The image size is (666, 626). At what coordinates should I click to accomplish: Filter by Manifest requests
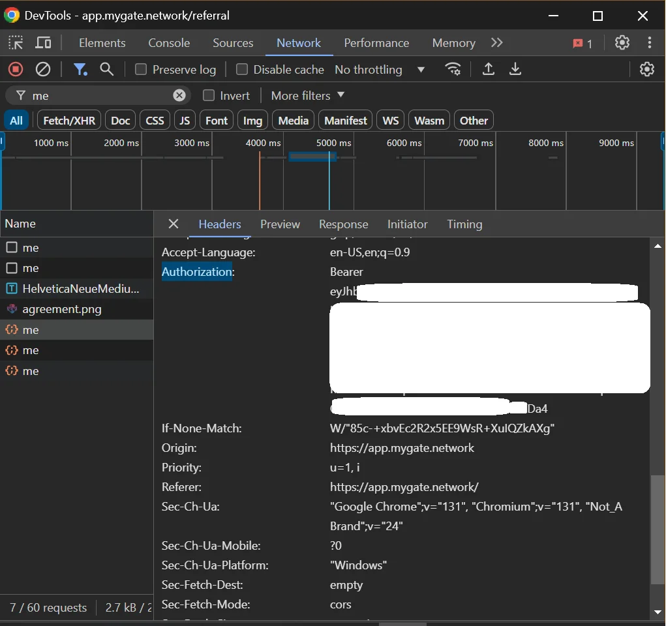(x=345, y=121)
